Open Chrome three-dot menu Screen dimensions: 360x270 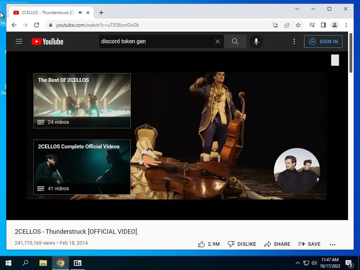tap(346, 25)
